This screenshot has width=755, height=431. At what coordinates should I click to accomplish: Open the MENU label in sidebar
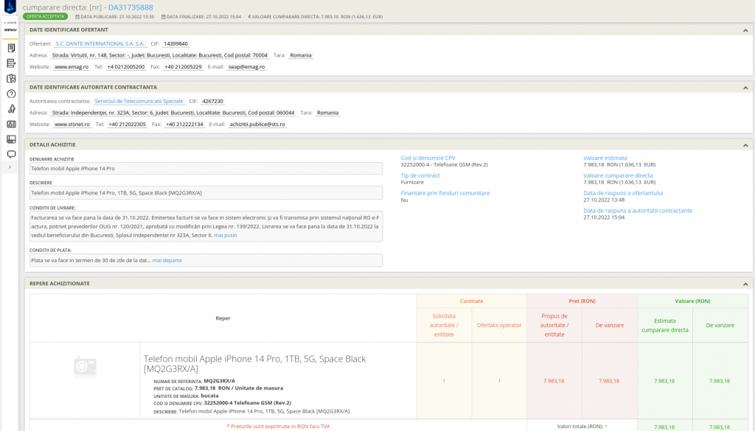pyautogui.click(x=10, y=29)
